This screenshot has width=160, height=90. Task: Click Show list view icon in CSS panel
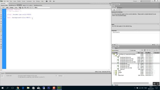click(114, 44)
